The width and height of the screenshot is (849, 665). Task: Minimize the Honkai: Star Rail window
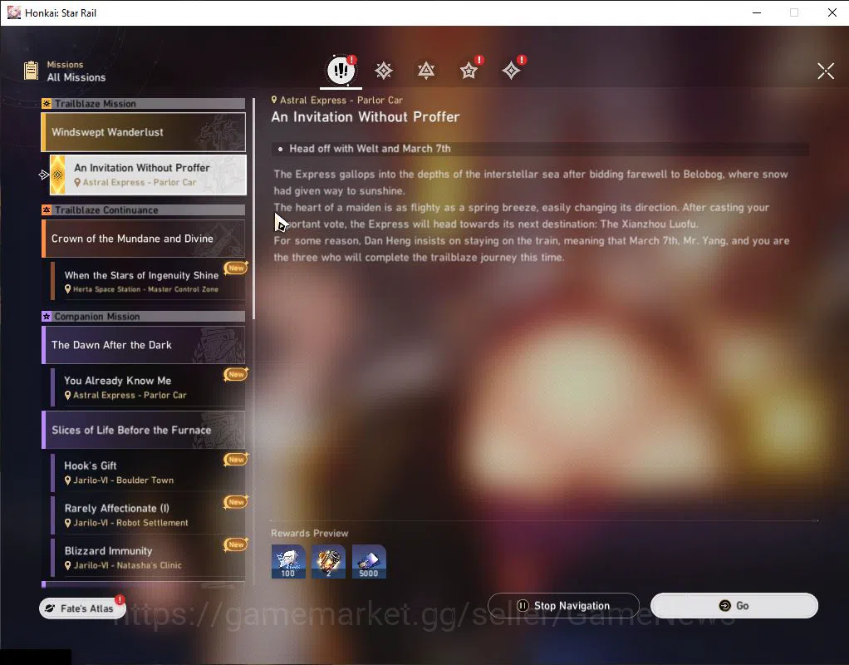tap(757, 12)
